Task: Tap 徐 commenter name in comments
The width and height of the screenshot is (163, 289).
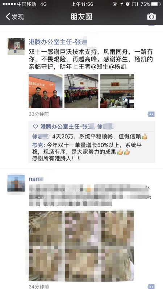Action: click(41, 137)
